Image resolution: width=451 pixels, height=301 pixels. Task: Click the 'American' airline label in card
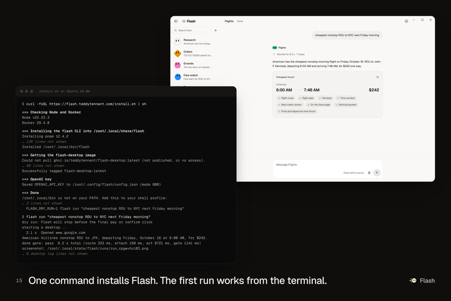(281, 85)
